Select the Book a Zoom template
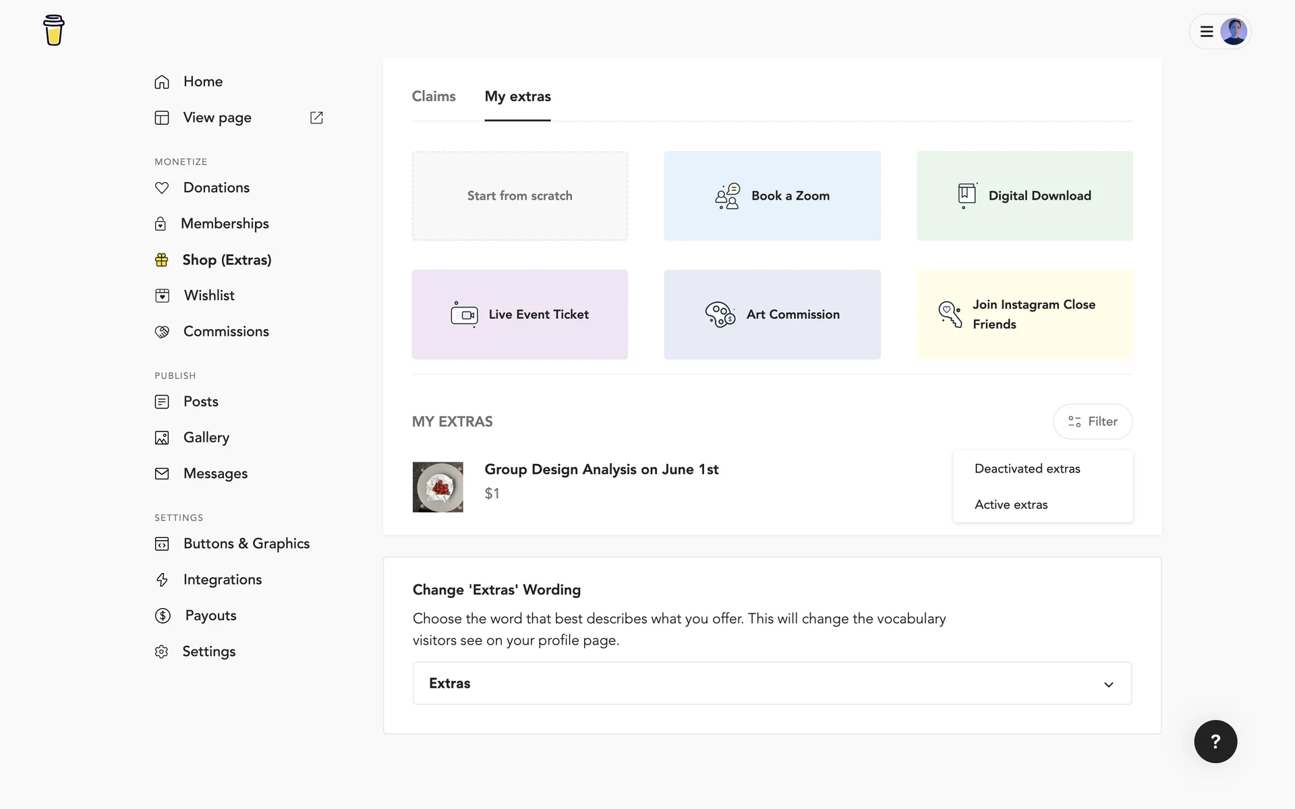The height and width of the screenshot is (809, 1295). pyautogui.click(x=772, y=196)
